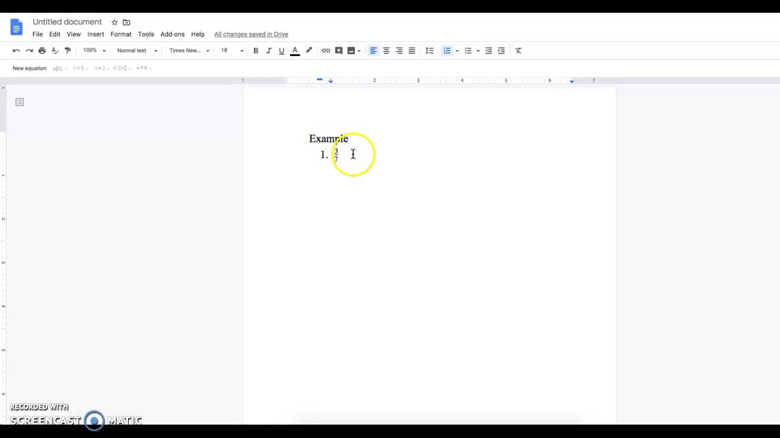Click the left indent ruler marker
This screenshot has width=780, height=438.
click(x=331, y=81)
